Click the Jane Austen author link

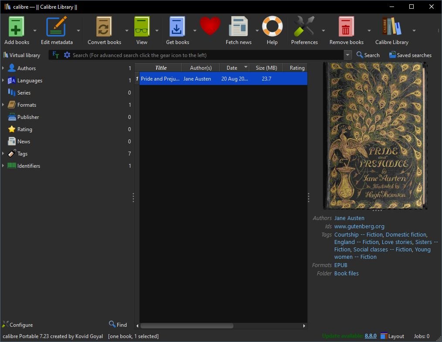pos(349,218)
